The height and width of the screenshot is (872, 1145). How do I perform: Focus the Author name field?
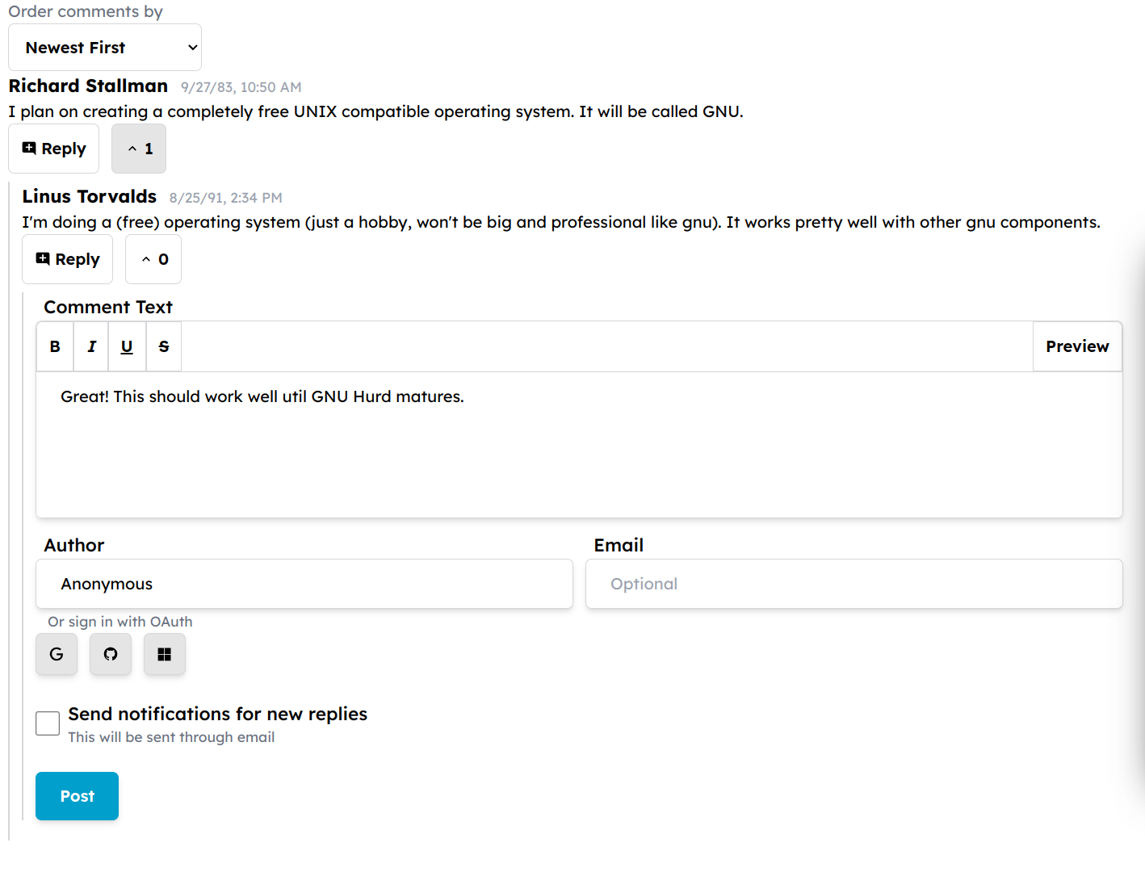(x=304, y=584)
